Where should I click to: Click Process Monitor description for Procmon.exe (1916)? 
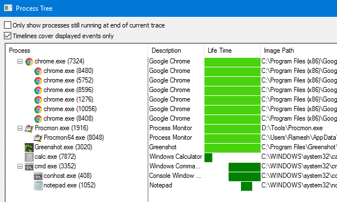(x=171, y=128)
